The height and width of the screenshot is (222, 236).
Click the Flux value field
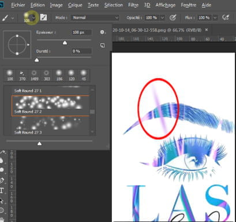coord(205,18)
